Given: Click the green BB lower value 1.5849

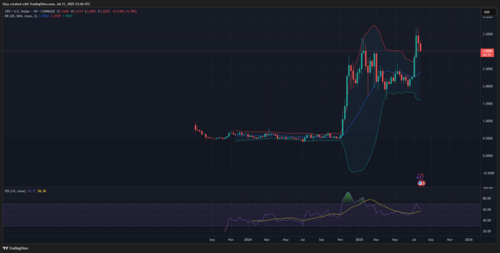Looking at the screenshot, I should [x=67, y=16].
